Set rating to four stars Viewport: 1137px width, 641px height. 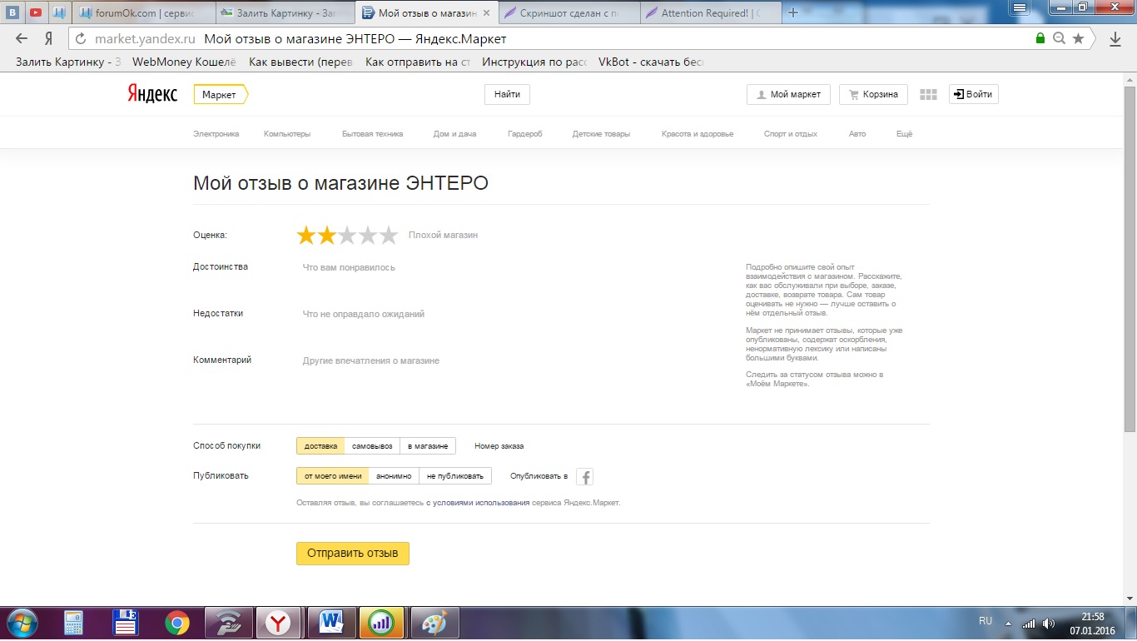click(368, 236)
